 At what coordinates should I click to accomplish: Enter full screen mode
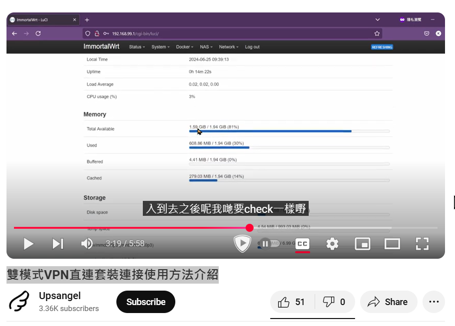[423, 244]
